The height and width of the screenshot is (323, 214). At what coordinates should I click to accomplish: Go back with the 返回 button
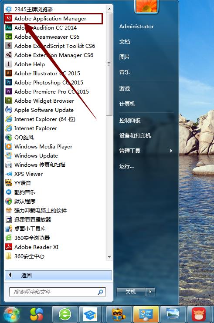58,275
